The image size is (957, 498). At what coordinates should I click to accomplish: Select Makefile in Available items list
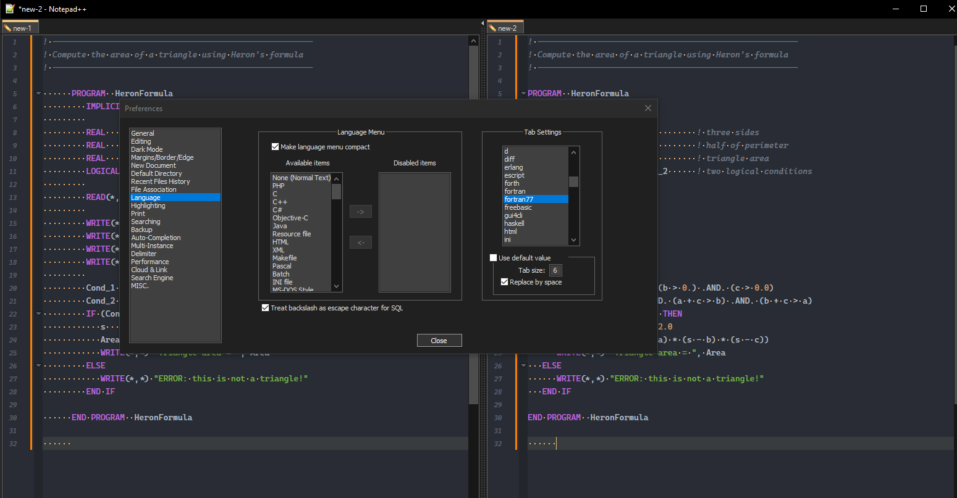(301, 258)
